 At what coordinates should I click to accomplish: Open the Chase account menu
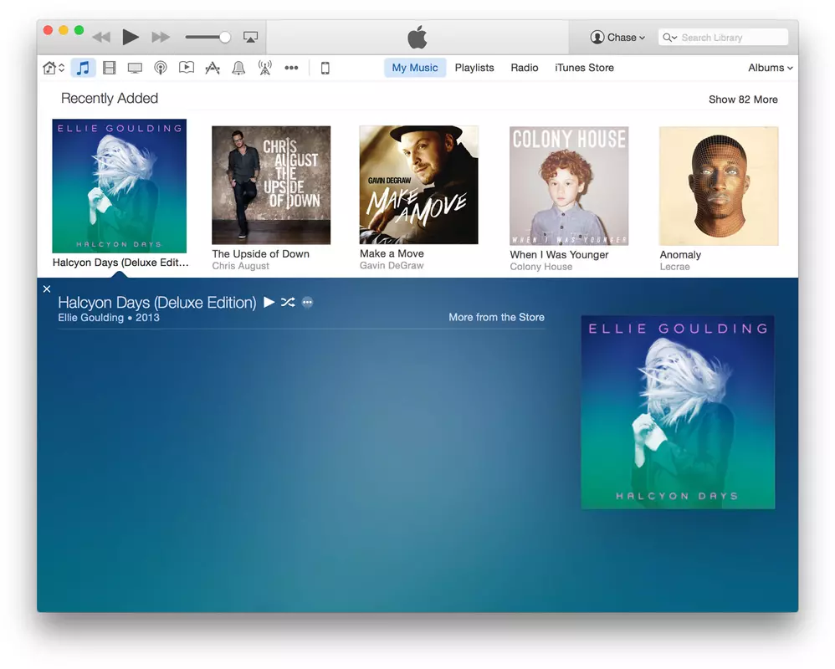click(x=617, y=38)
